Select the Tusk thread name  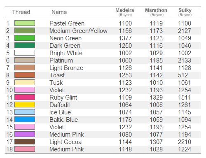(x=56, y=83)
